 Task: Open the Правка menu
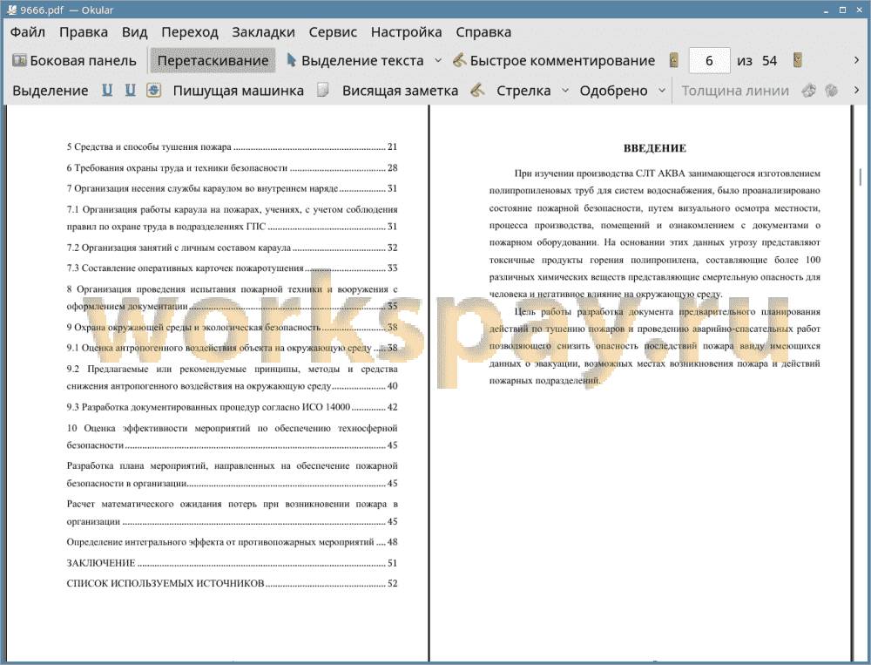84,31
